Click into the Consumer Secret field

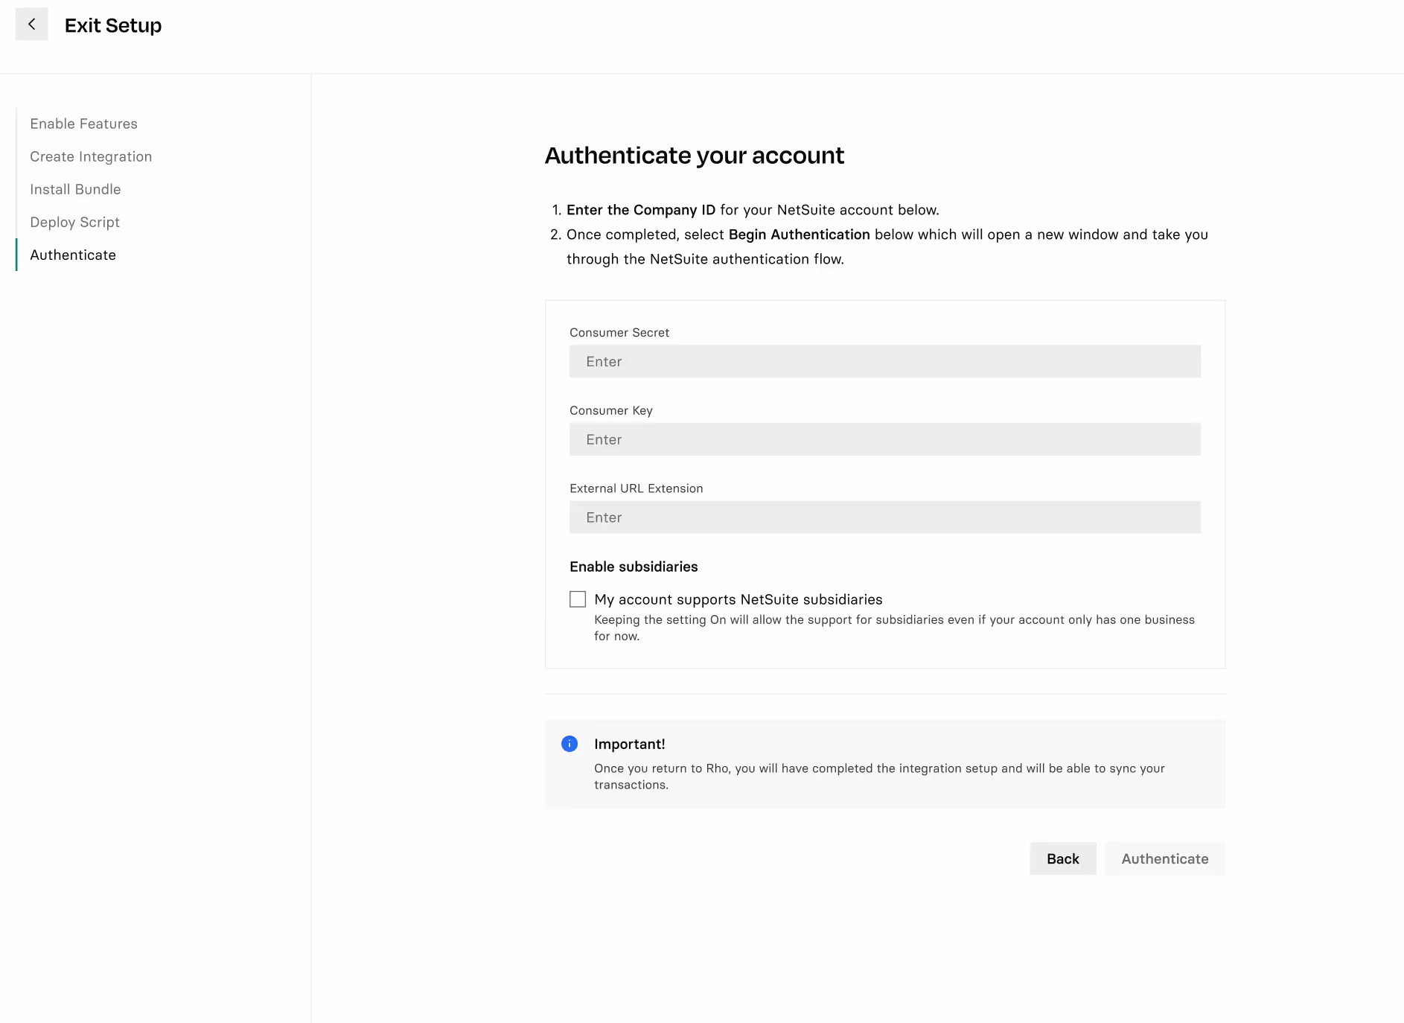884,361
